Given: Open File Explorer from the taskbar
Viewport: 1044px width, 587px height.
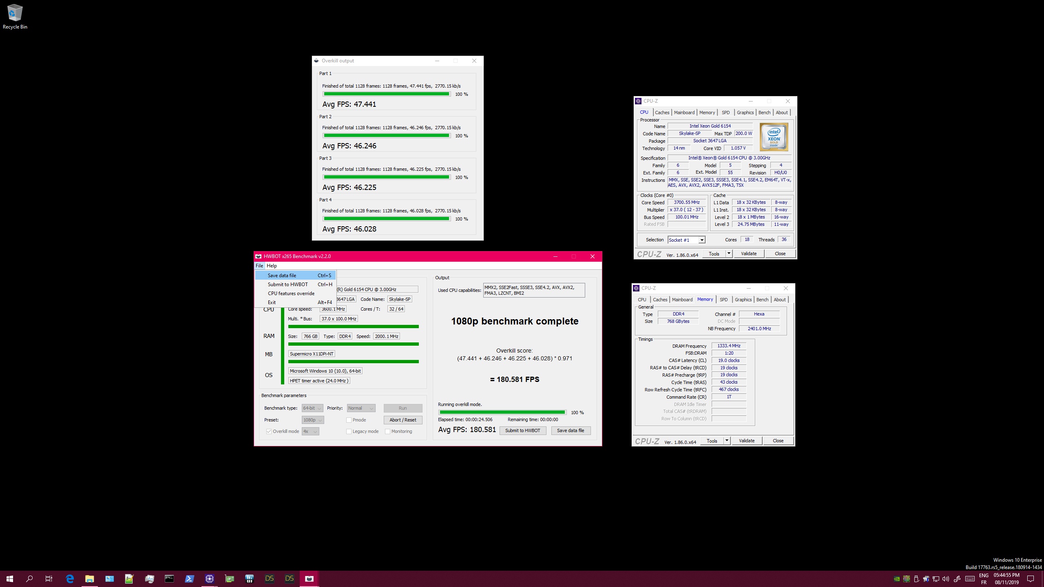Looking at the screenshot, I should point(89,578).
